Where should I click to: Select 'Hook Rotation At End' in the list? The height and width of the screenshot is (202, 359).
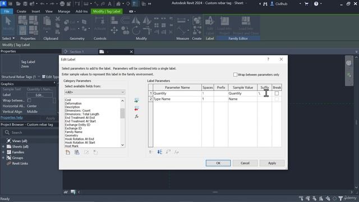[80, 139]
